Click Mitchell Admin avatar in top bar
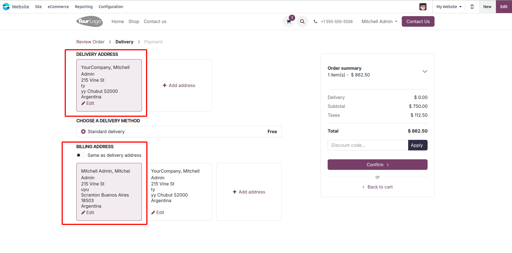512x253 pixels. pyautogui.click(x=423, y=7)
